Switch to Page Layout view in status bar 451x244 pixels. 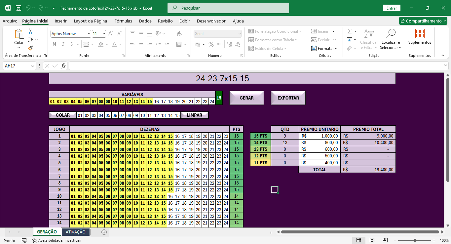click(x=372, y=240)
